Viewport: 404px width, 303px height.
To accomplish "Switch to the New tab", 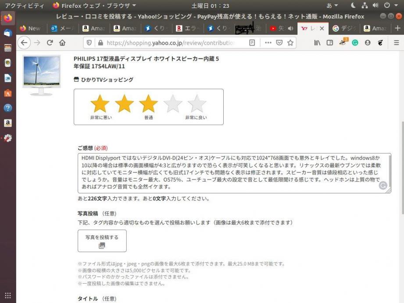I will 32,29.
